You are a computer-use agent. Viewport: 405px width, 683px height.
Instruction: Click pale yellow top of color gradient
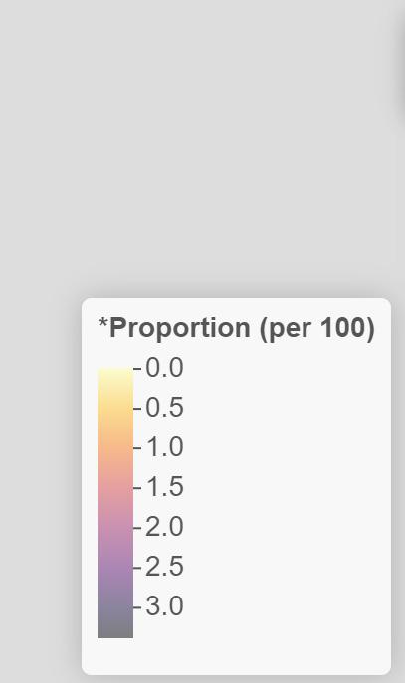[115, 377]
